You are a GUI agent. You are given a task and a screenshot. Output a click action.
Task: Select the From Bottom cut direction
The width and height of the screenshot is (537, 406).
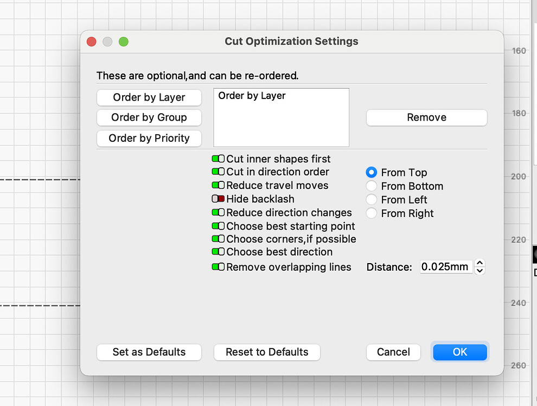coord(371,186)
